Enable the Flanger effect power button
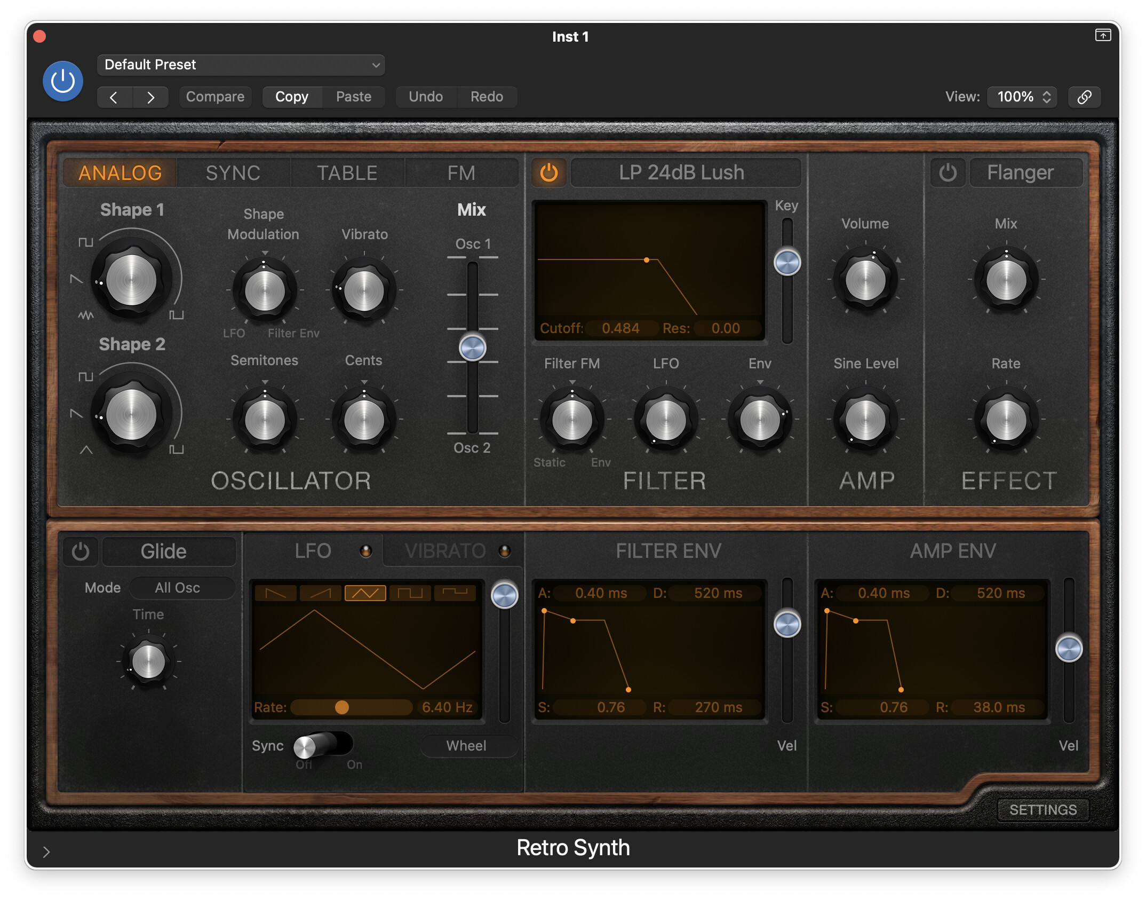 [x=948, y=172]
